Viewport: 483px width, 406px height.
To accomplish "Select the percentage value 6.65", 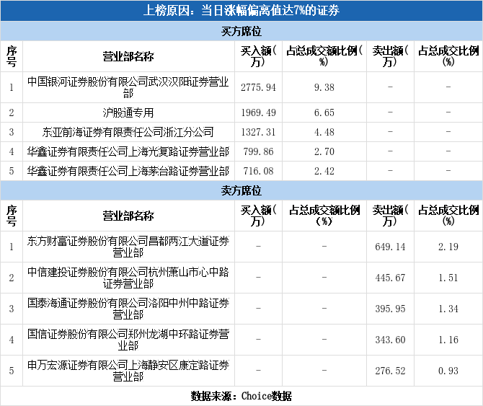I will (324, 112).
